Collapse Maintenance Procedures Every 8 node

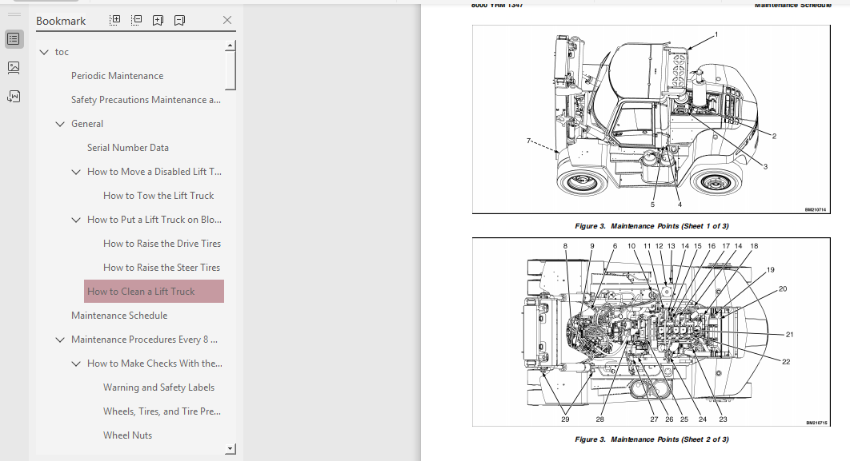[x=60, y=340]
